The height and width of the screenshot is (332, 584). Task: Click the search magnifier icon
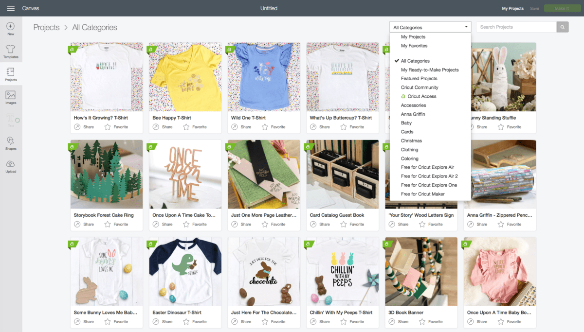(x=562, y=27)
